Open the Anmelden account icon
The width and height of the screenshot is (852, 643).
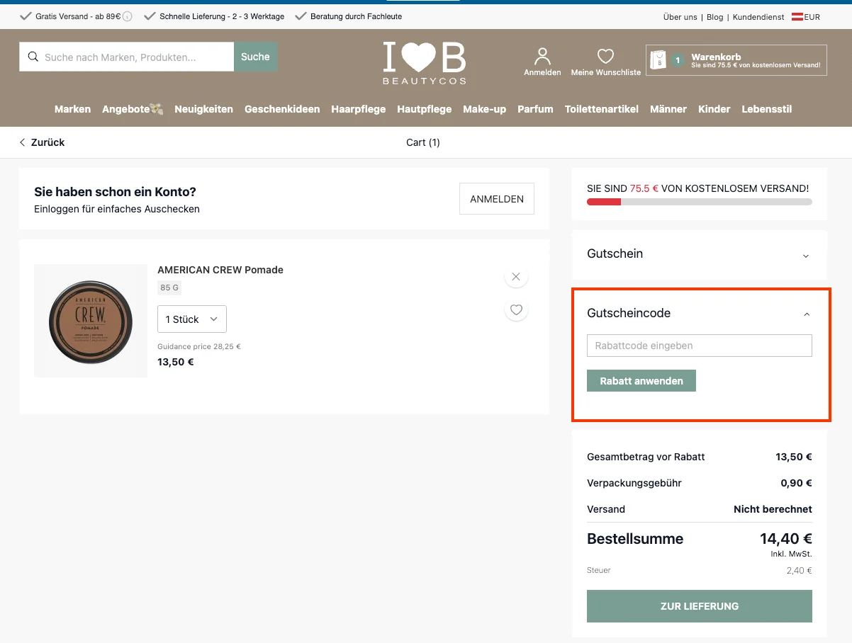[x=542, y=54]
